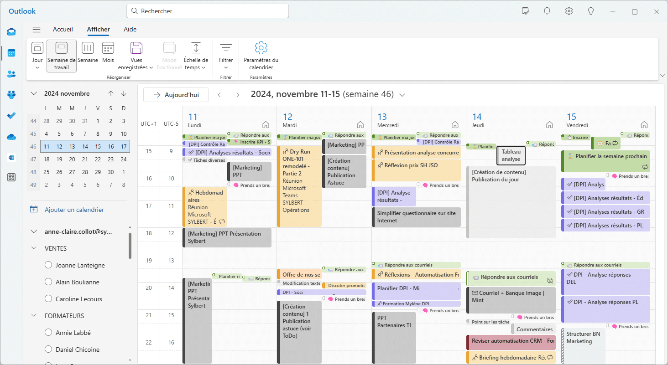Open OneDrive cloud icon in sidebar
This screenshot has width=668, height=365.
click(11, 137)
